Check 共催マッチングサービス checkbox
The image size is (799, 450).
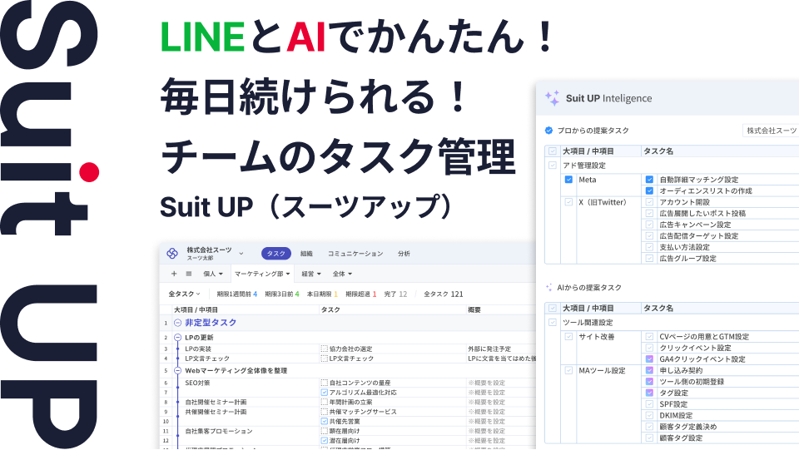point(324,412)
